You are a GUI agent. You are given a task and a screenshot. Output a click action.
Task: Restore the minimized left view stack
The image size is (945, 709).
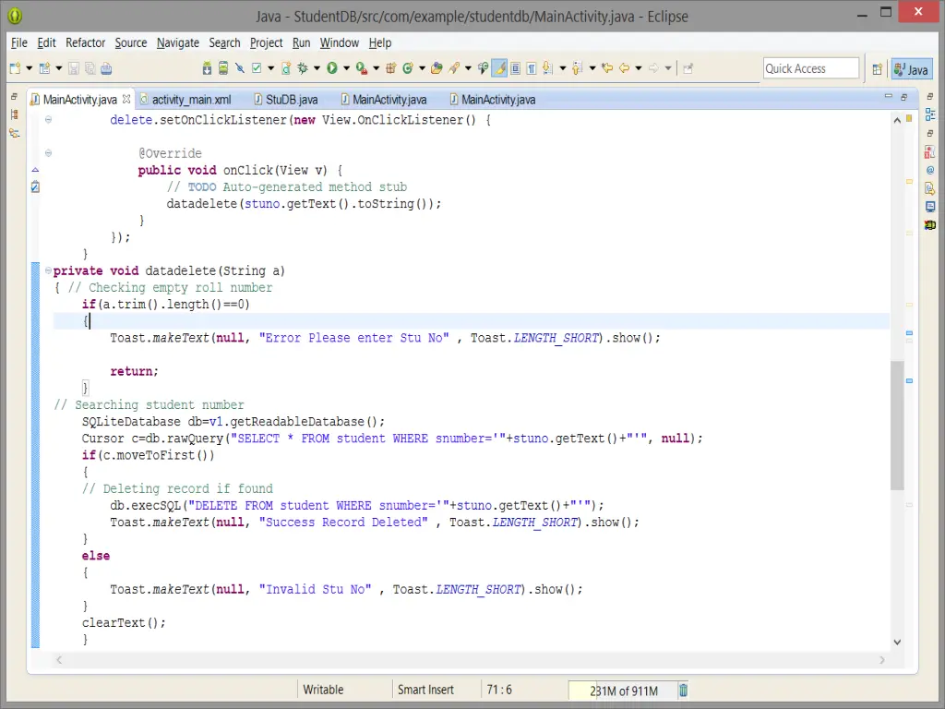coord(15,96)
